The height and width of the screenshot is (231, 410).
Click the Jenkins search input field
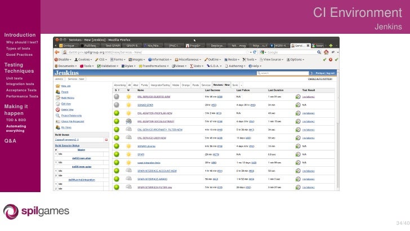pos(283,73)
